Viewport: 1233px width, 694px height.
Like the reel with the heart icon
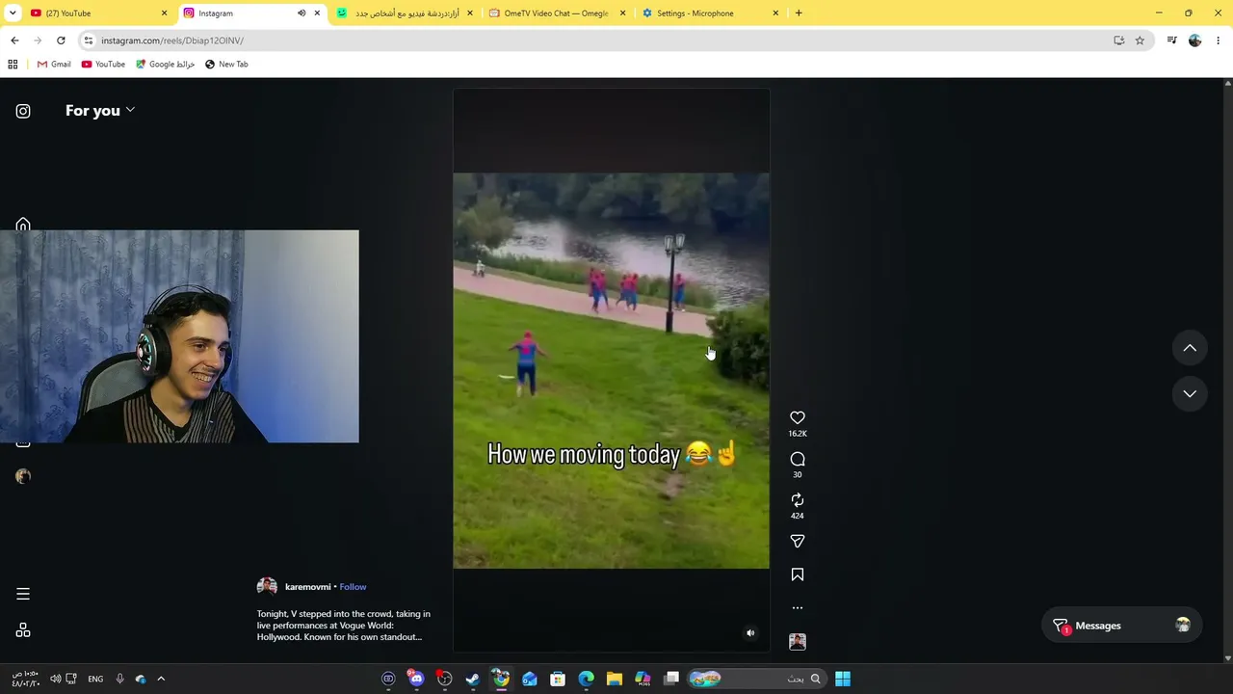[x=798, y=417]
